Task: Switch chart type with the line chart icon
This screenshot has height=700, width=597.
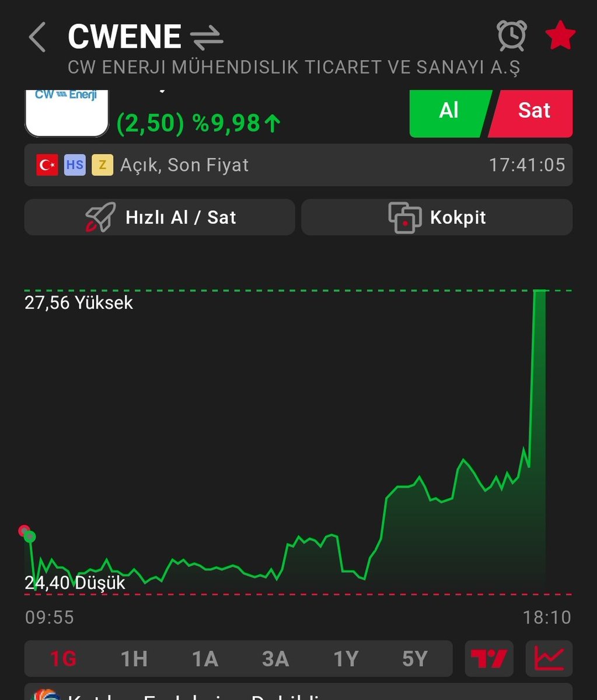Action: [x=549, y=659]
